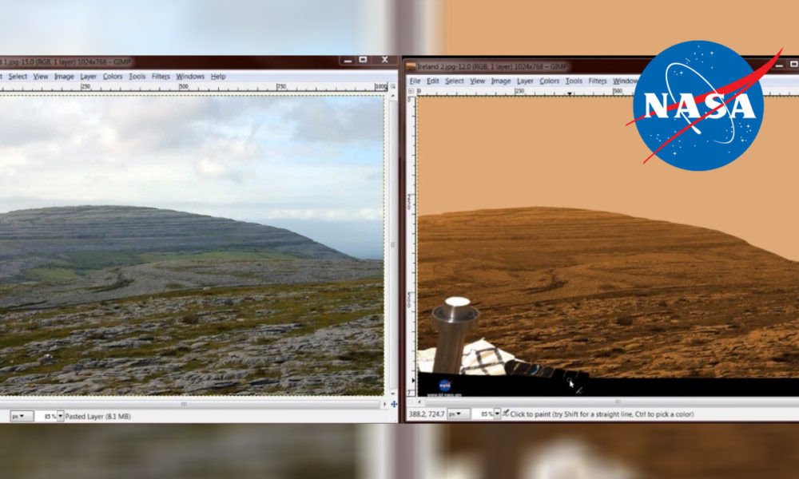Open the Tools menu in the left GIMP window
Screen dimensions: 799x479
(137, 77)
